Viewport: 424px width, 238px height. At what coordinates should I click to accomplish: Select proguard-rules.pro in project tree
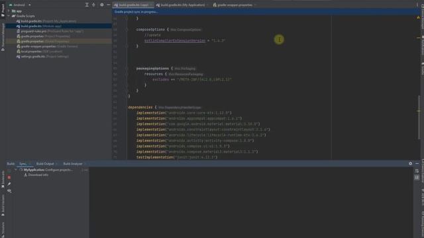50,31
